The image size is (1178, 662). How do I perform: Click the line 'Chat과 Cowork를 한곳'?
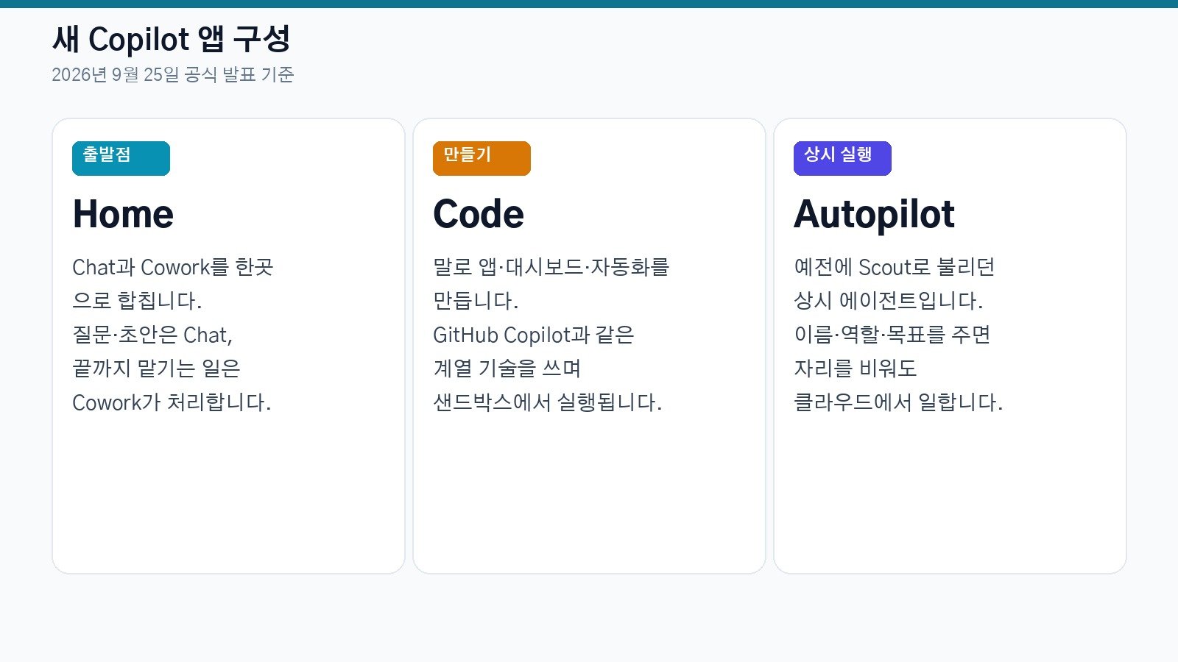point(173,267)
